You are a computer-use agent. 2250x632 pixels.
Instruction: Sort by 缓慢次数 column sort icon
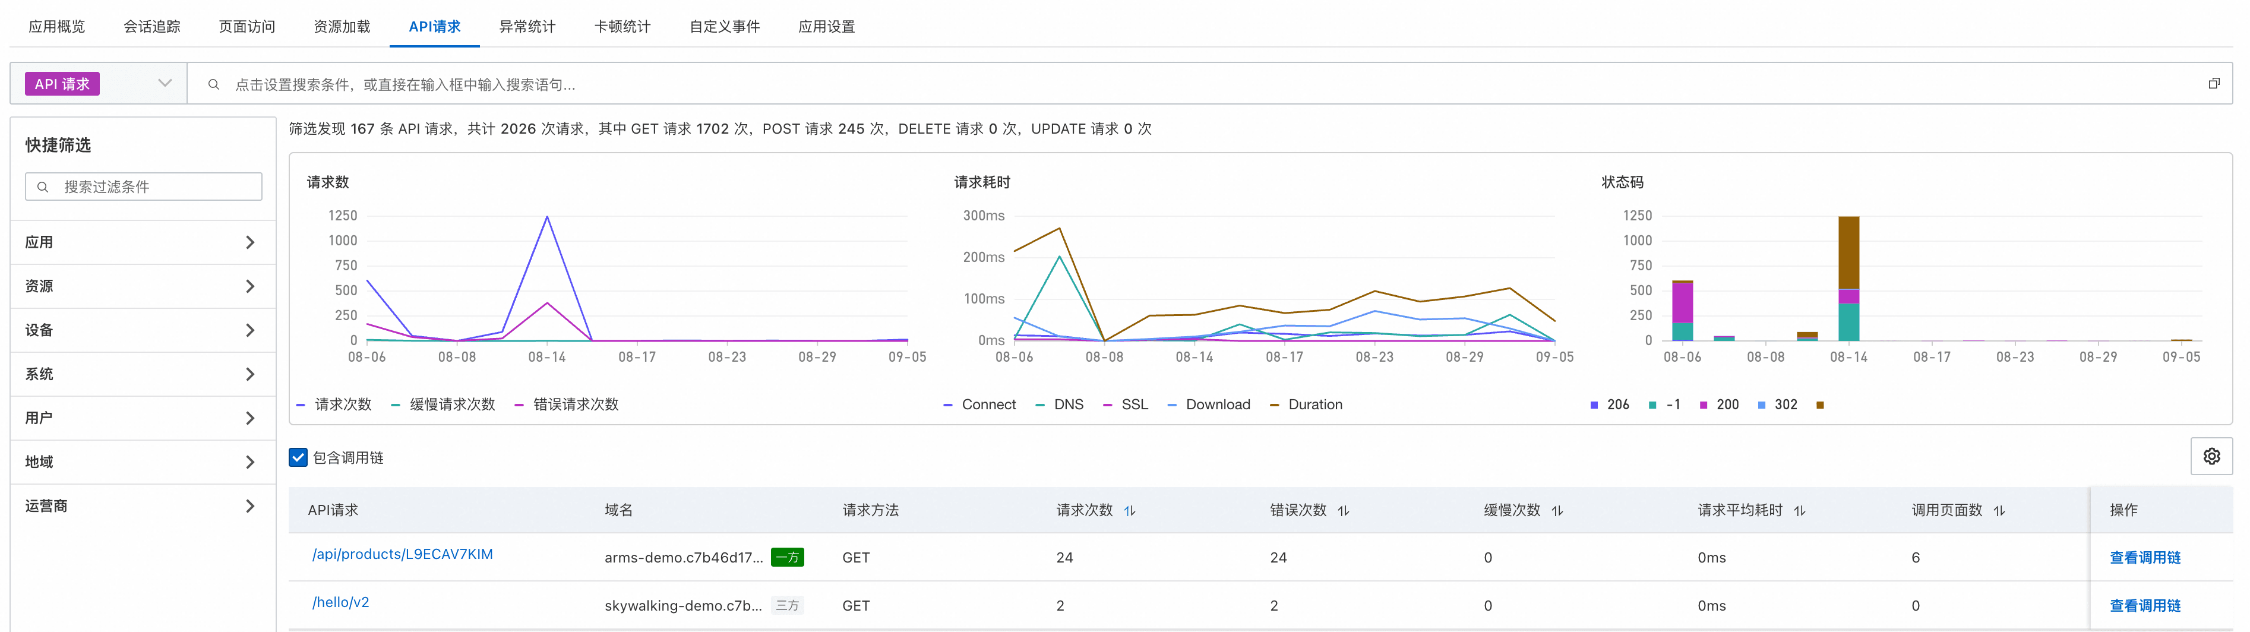point(1557,511)
